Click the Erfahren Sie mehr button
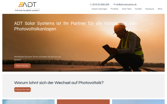167x104 pixels. [23, 90]
